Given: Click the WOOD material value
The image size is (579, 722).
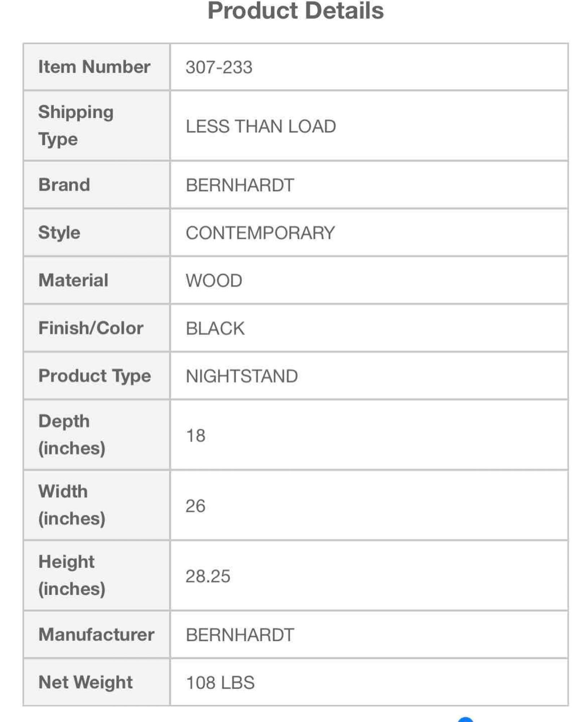Looking at the screenshot, I should [214, 280].
